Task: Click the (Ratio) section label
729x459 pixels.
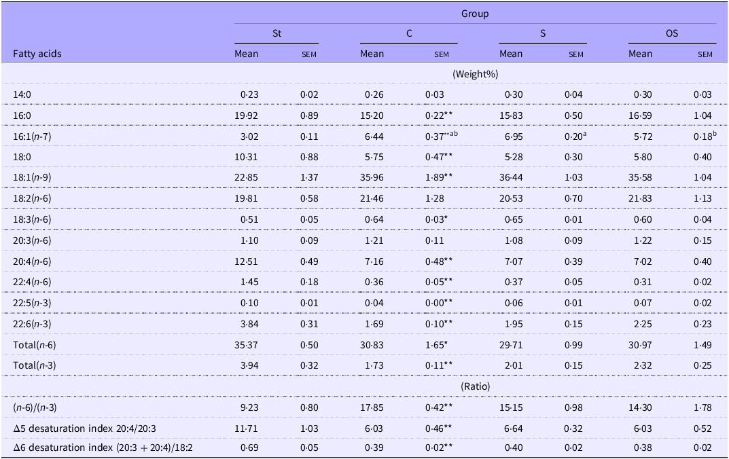Action: click(x=475, y=386)
